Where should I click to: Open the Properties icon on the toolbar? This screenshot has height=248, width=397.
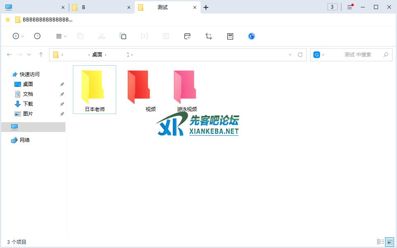pyautogui.click(x=230, y=36)
